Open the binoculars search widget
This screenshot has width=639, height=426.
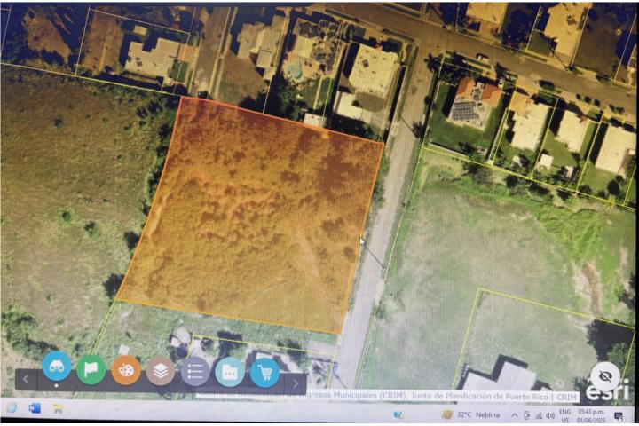click(x=56, y=367)
